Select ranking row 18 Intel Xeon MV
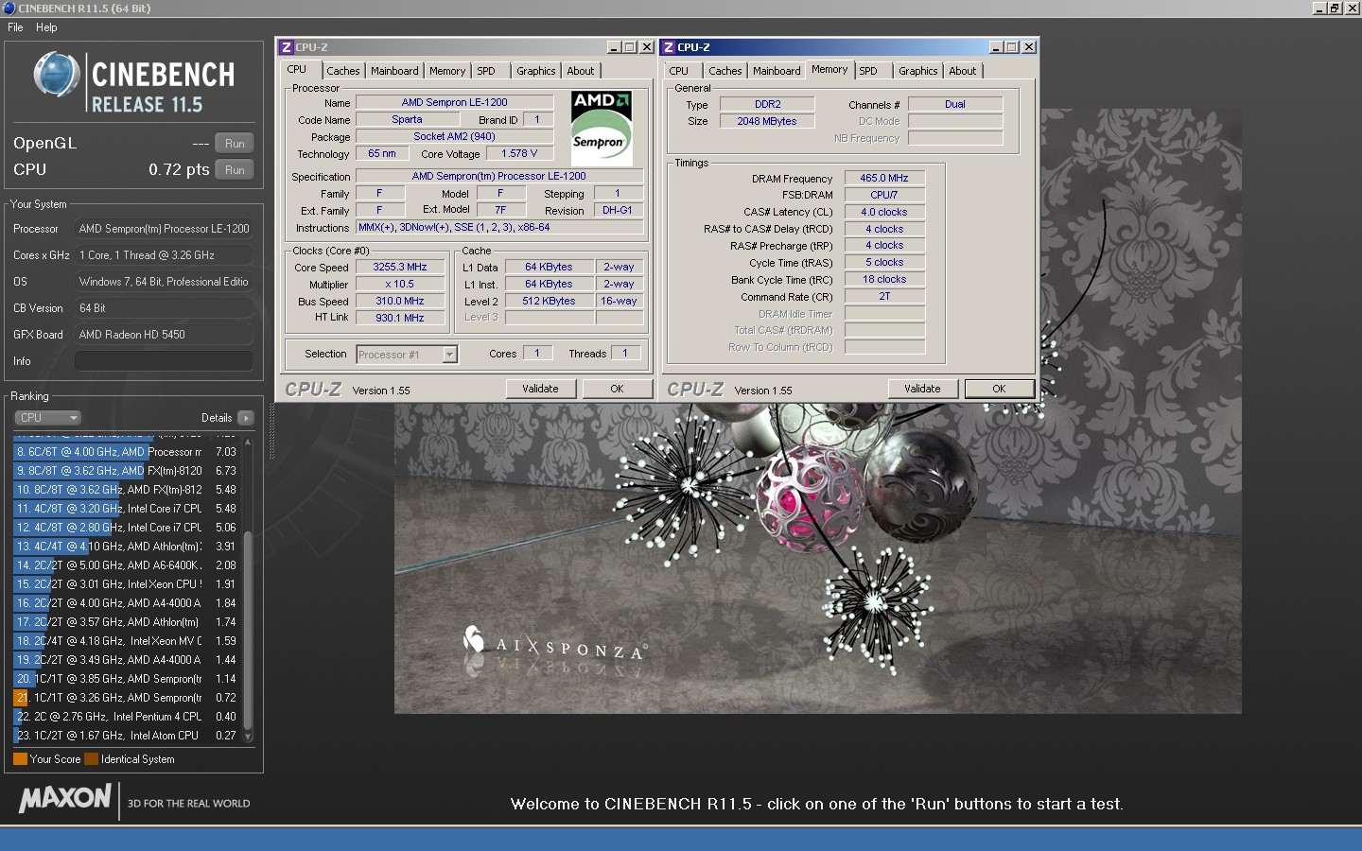 point(127,641)
